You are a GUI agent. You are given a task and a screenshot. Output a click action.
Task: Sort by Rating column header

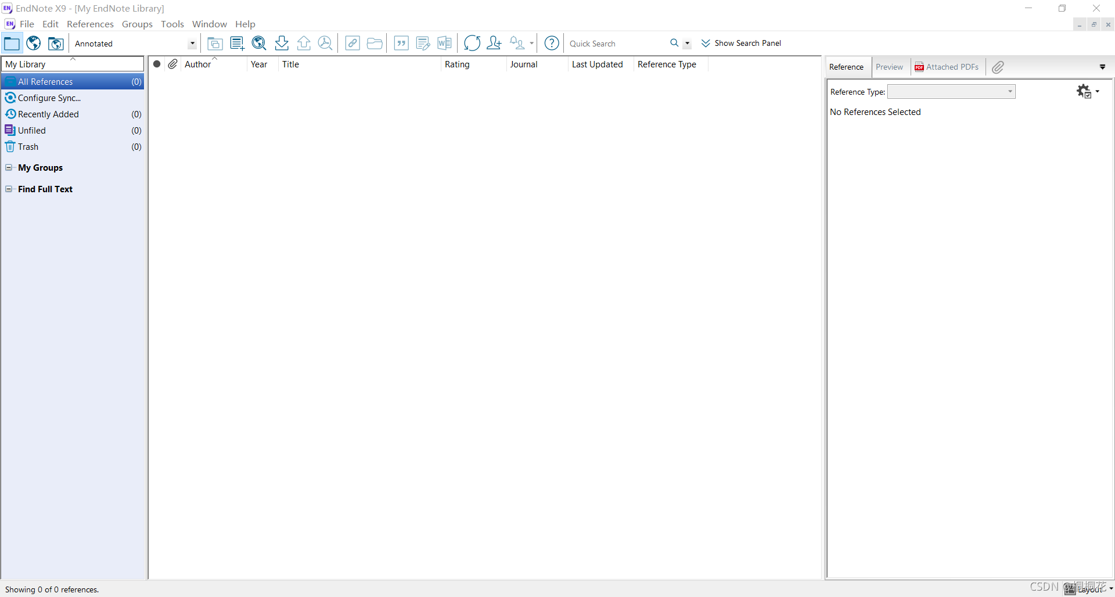[x=473, y=64]
